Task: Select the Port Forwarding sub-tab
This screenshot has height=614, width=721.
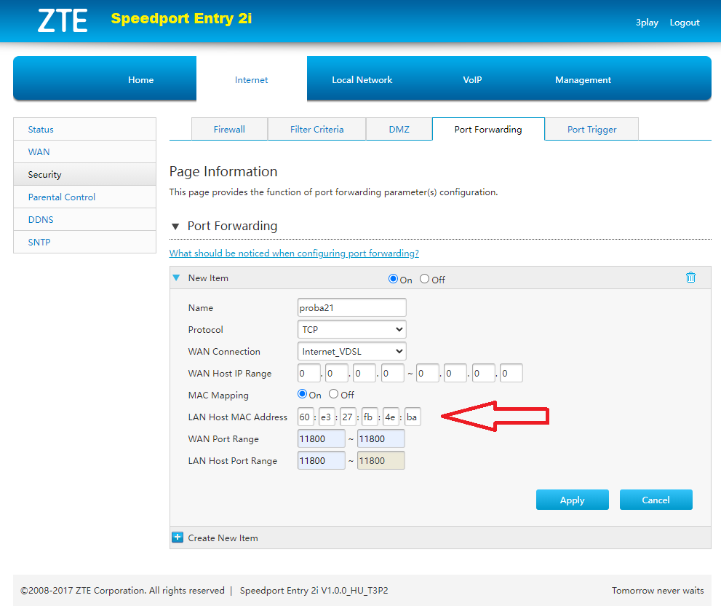Action: point(488,130)
